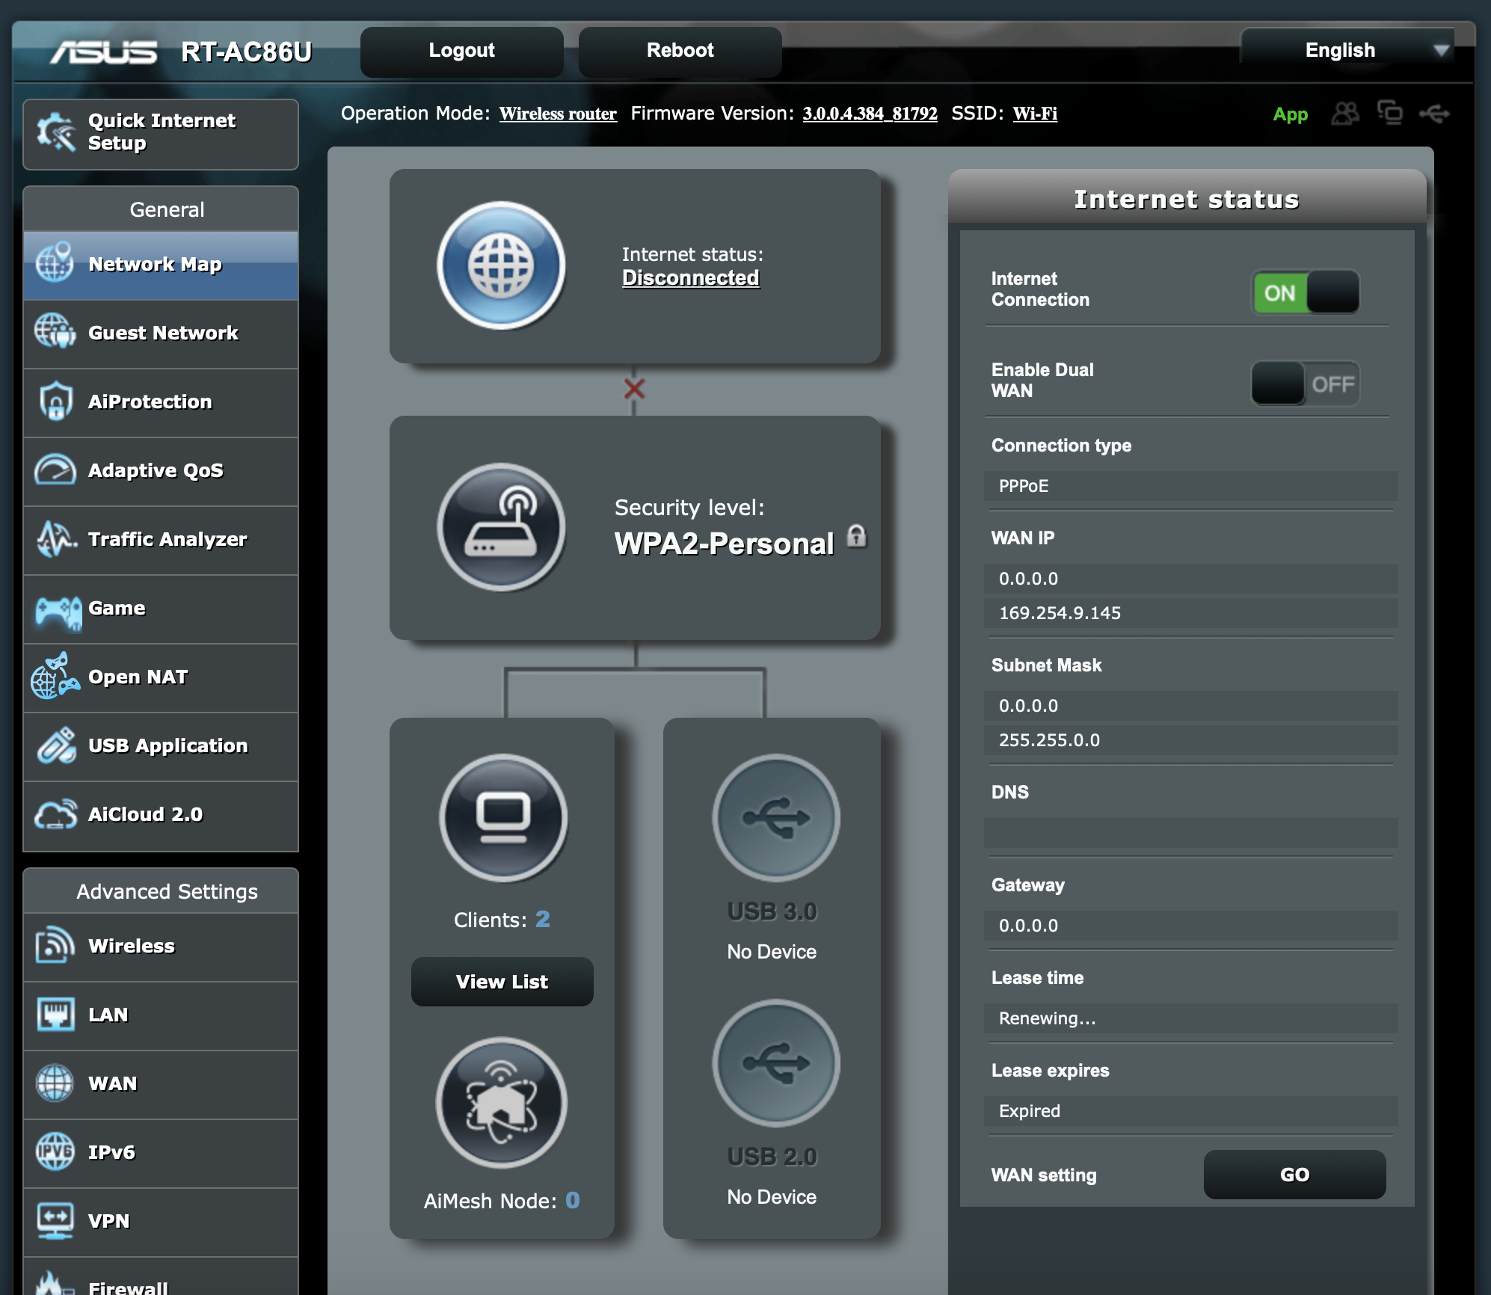Click the Guest Network icon

point(55,331)
